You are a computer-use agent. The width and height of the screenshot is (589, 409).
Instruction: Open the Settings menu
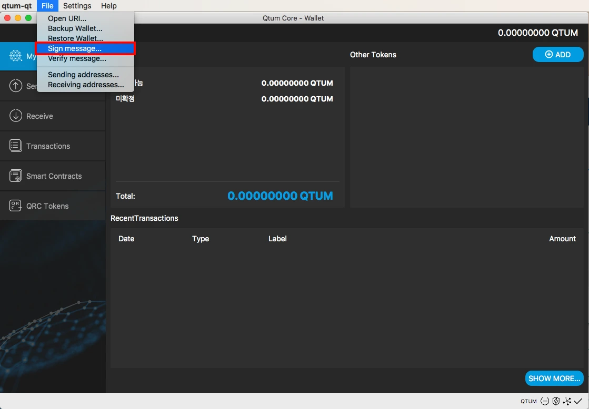point(77,6)
